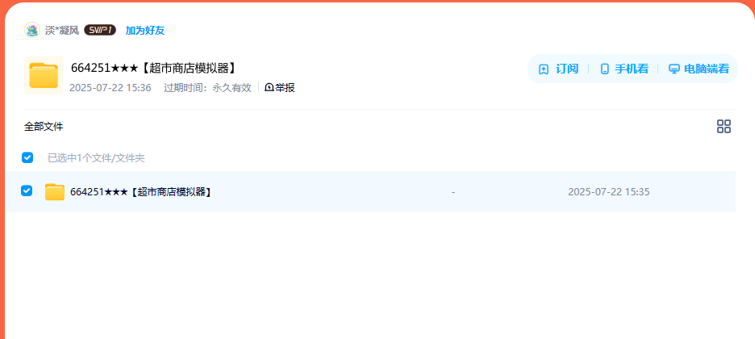Click 加为好友 link

[145, 31]
